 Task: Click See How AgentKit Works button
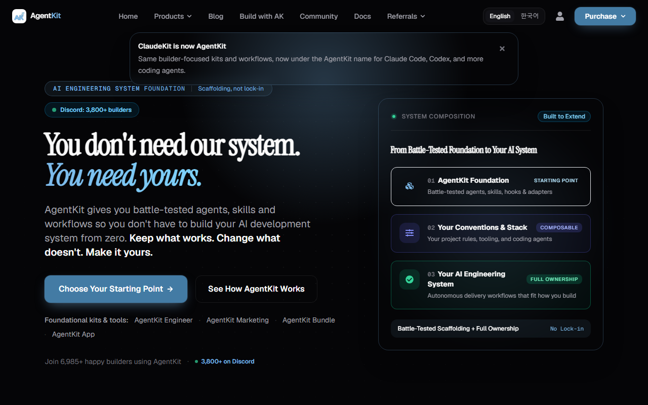point(256,289)
